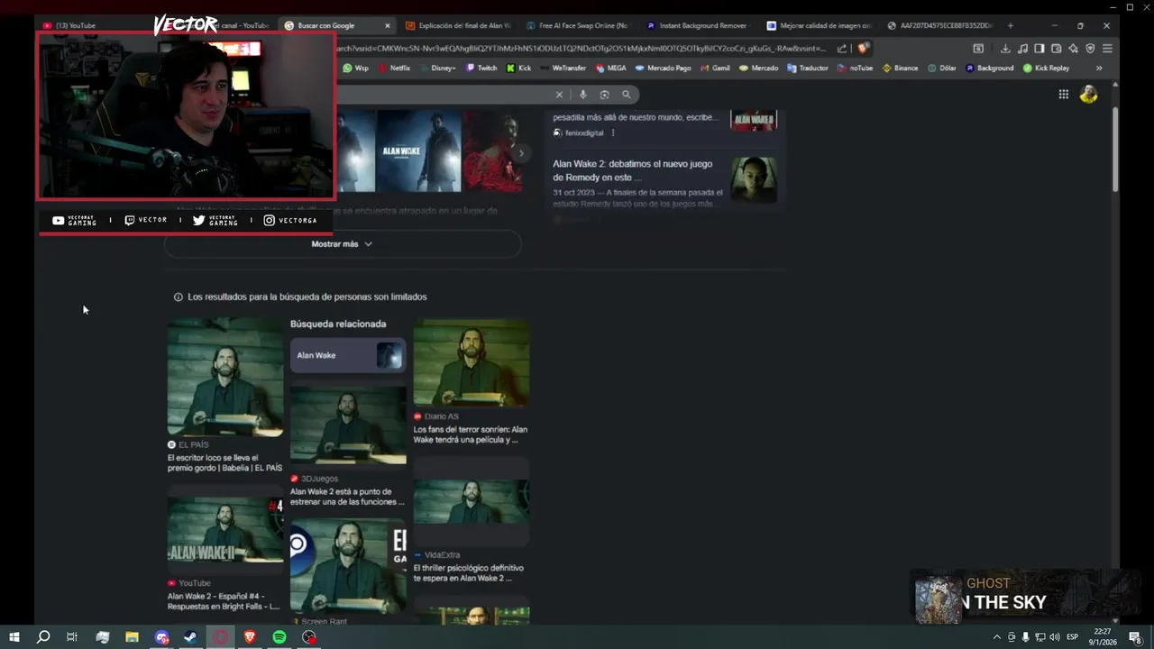Close the Buscar con Google tab
Viewport: 1154px width, 649px height.
(x=388, y=25)
